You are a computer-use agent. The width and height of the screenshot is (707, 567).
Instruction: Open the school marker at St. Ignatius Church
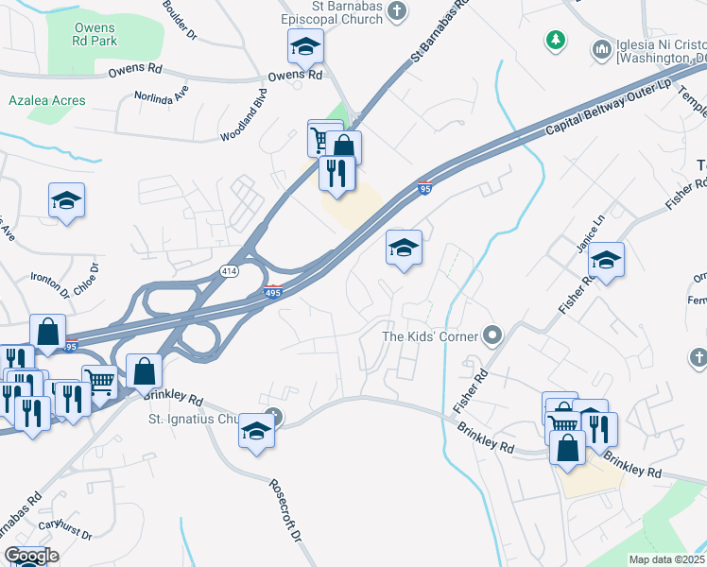(256, 431)
